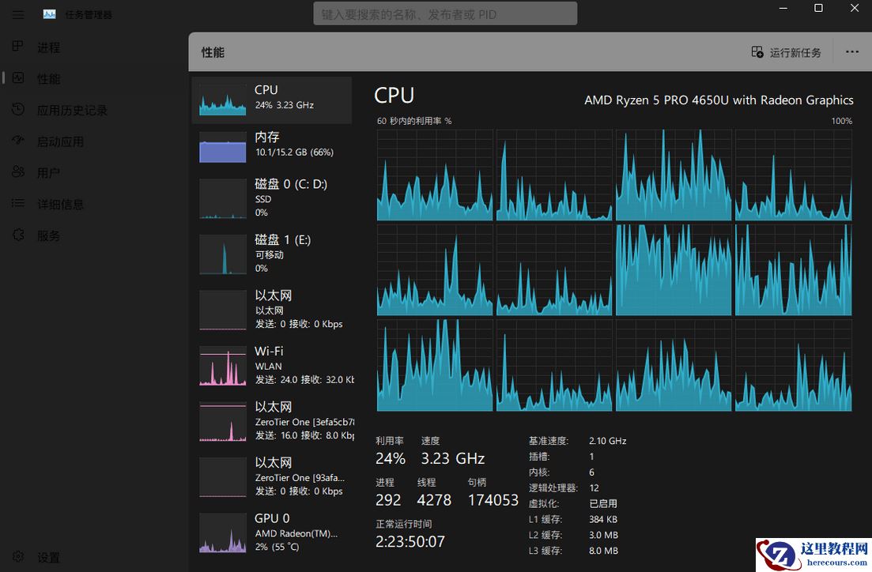The image size is (872, 572).
Task: Open the 服务 (Services) page
Action: pos(47,235)
